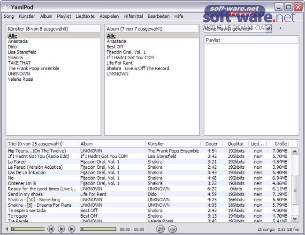Screen dimensions: 305x235
Task: Select song Te espero sentada
Action: [149, 211]
